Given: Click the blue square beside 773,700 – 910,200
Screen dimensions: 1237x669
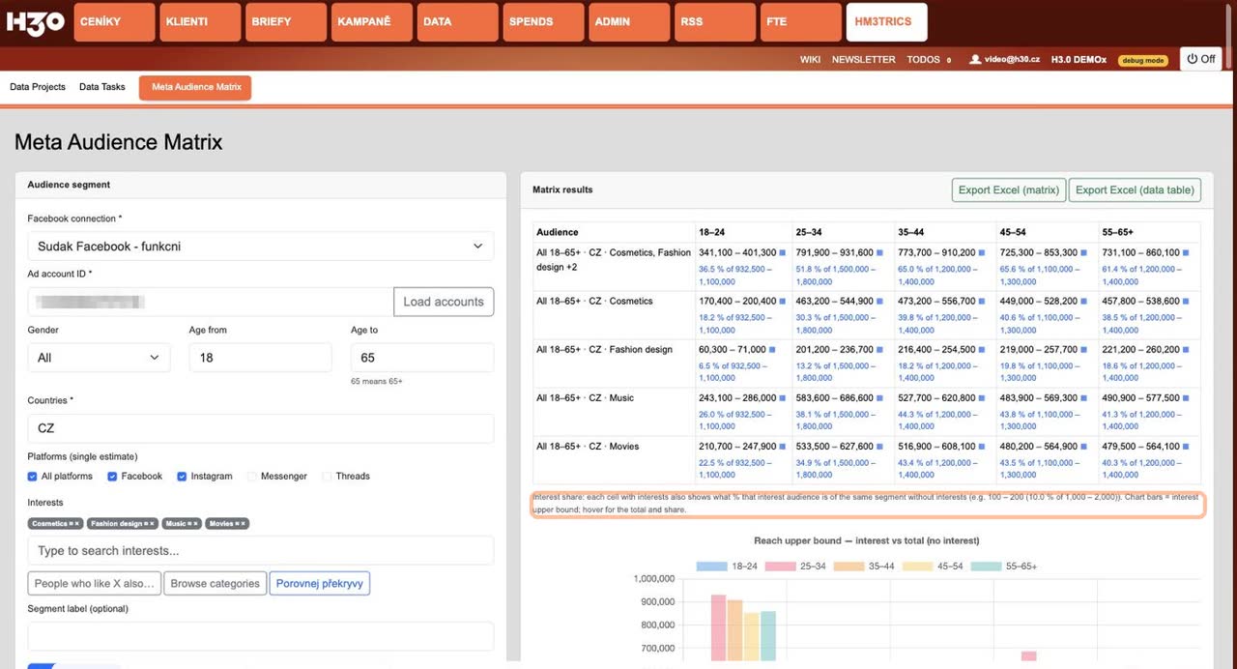Looking at the screenshot, I should click(x=983, y=253).
